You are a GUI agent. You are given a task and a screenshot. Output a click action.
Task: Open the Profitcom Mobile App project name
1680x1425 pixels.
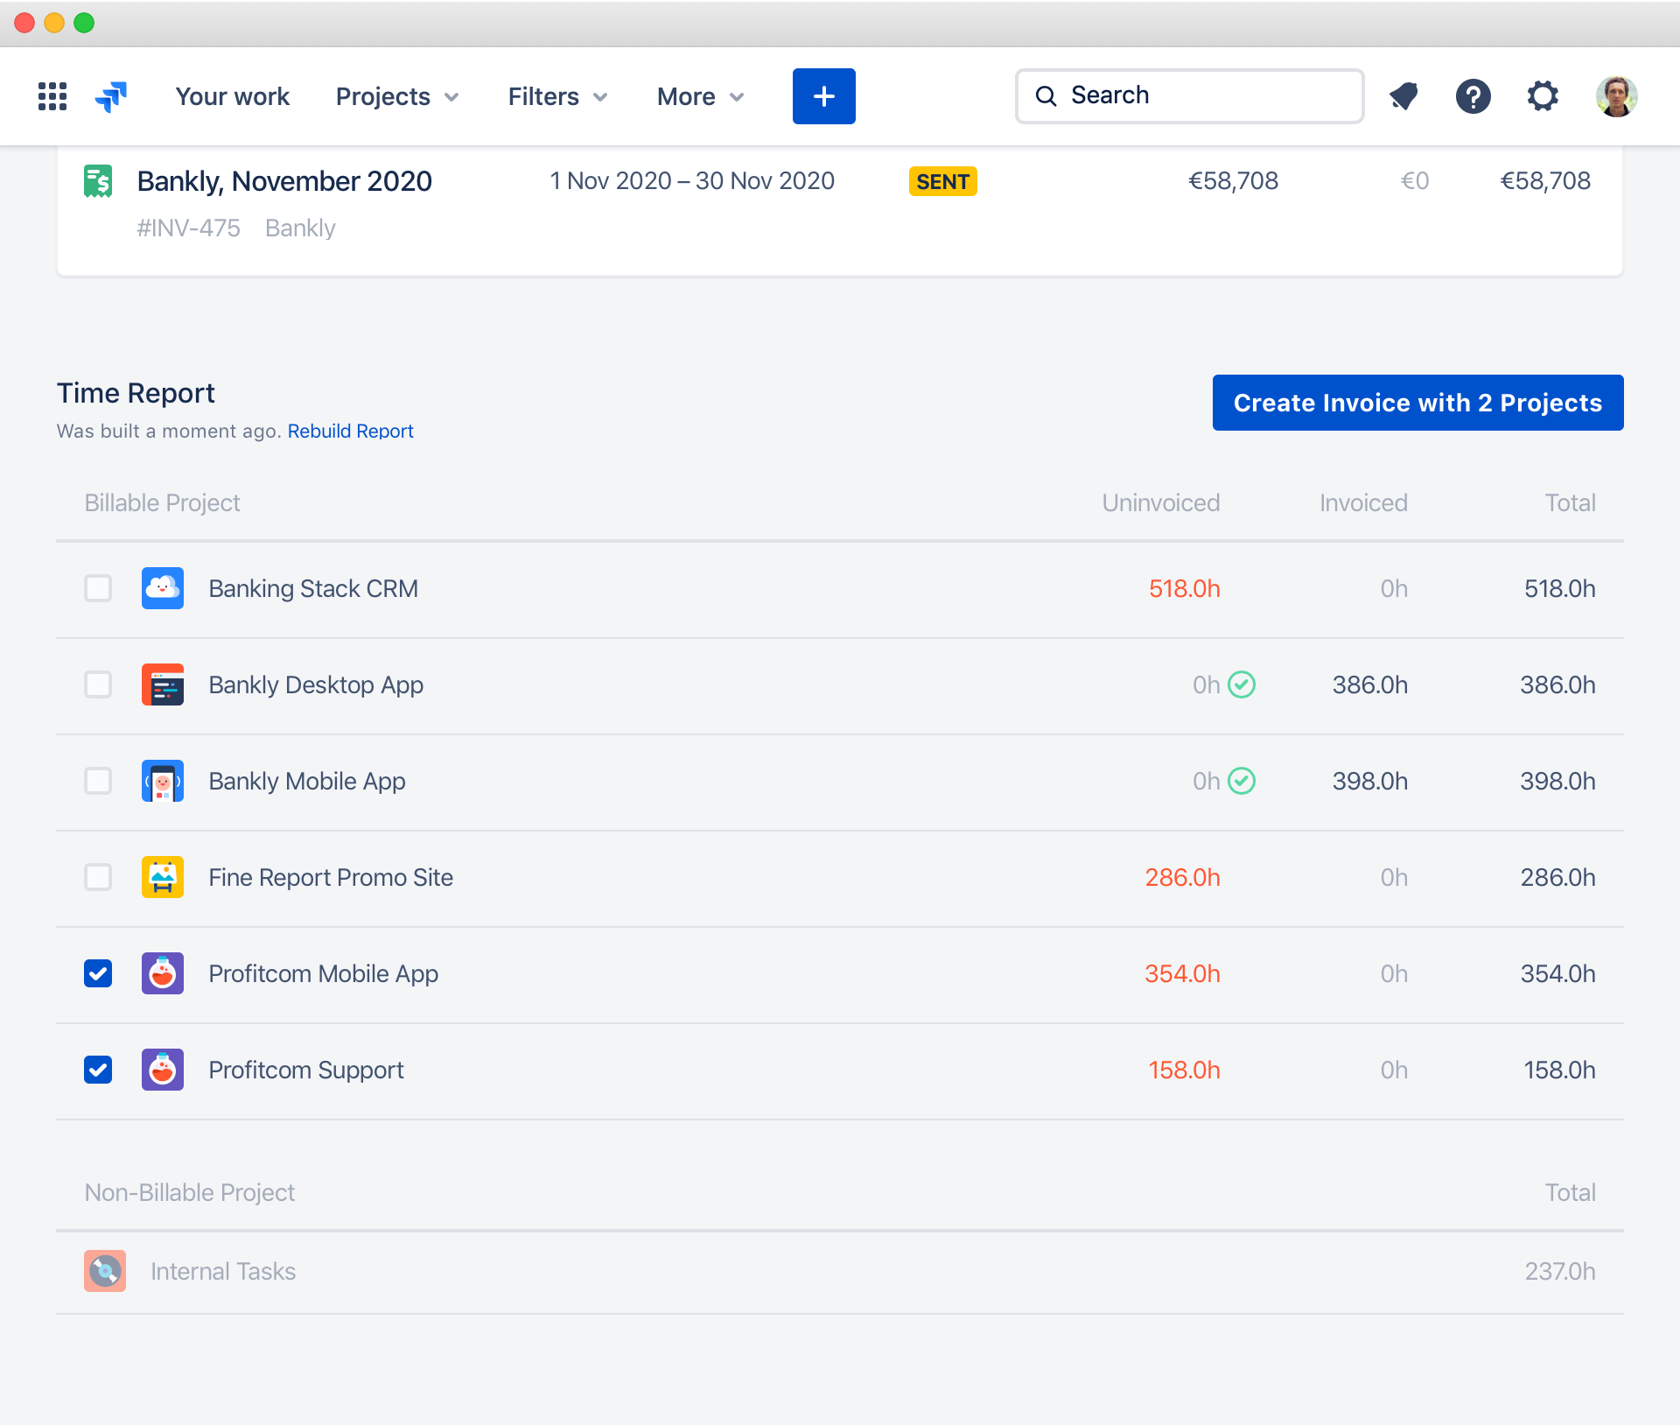[324, 973]
